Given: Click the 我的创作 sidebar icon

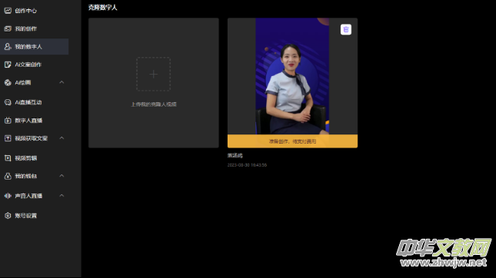Looking at the screenshot, I should click(x=8, y=28).
